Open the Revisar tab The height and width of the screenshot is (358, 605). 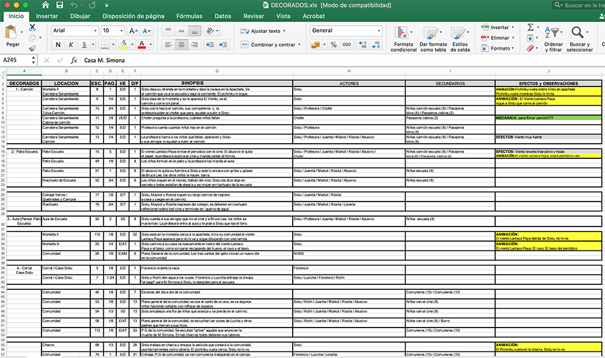254,16
